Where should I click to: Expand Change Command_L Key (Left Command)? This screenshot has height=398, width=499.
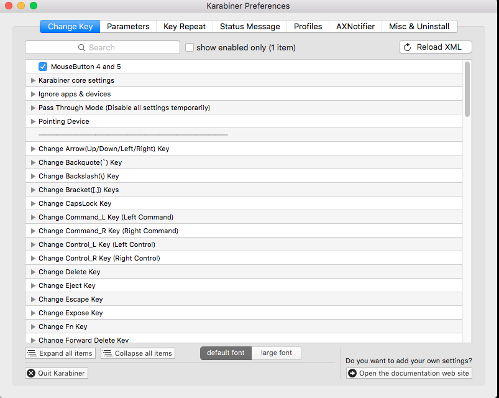(33, 218)
